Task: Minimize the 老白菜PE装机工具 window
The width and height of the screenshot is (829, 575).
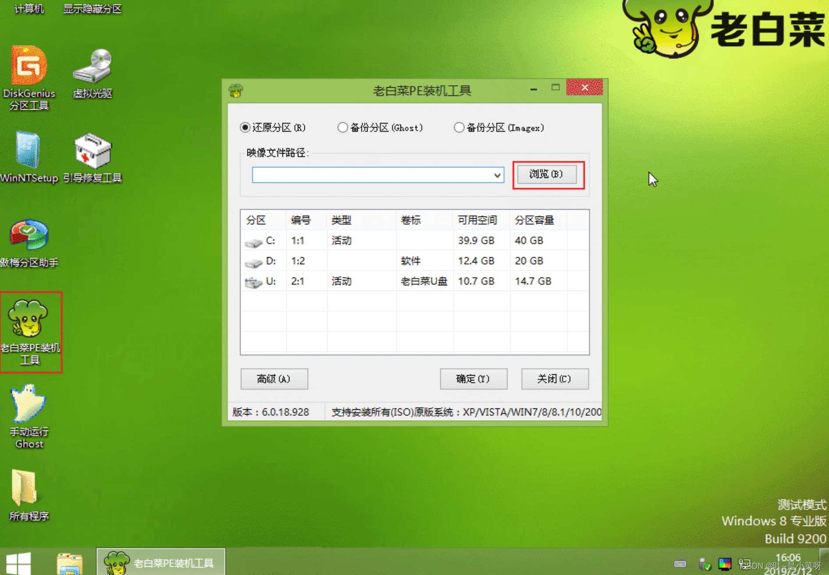Action: [x=534, y=89]
